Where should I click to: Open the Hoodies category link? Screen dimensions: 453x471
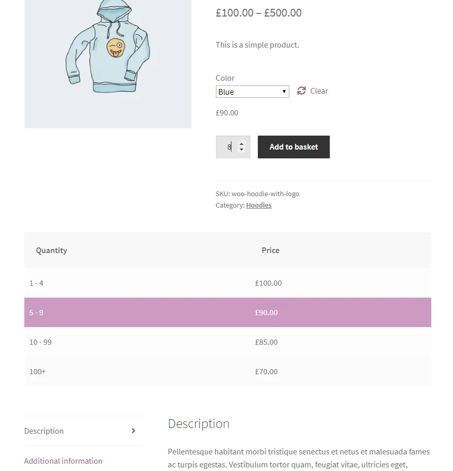(258, 205)
